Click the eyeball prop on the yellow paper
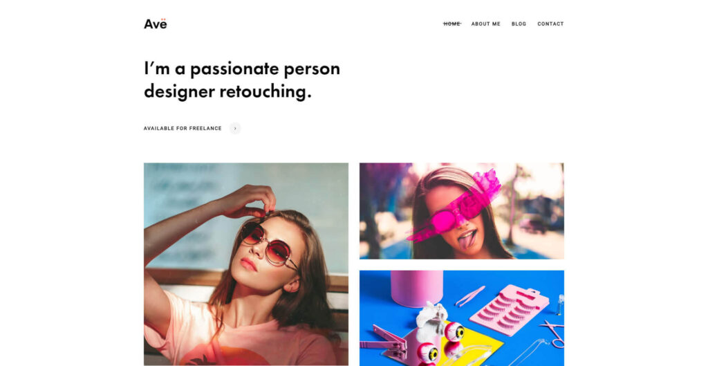Viewport: 708px width, 366px height. pos(454,331)
